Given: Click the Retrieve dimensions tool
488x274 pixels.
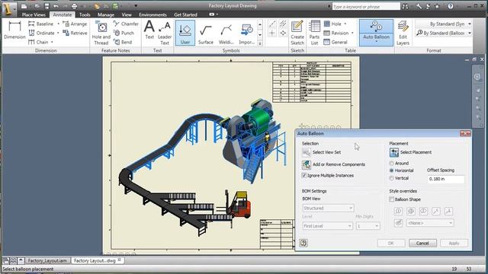Looking at the screenshot, I should [75, 33].
